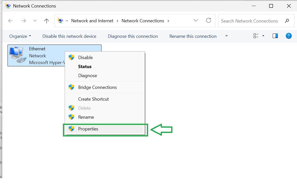Show more toolbar commands chevron
297x188 pixels.
(x=226, y=36)
